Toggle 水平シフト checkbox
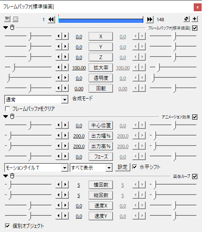The image size is (202, 232). tap(135, 167)
